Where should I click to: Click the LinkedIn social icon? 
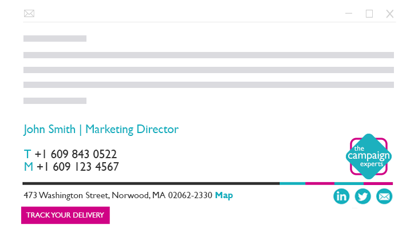(x=341, y=196)
